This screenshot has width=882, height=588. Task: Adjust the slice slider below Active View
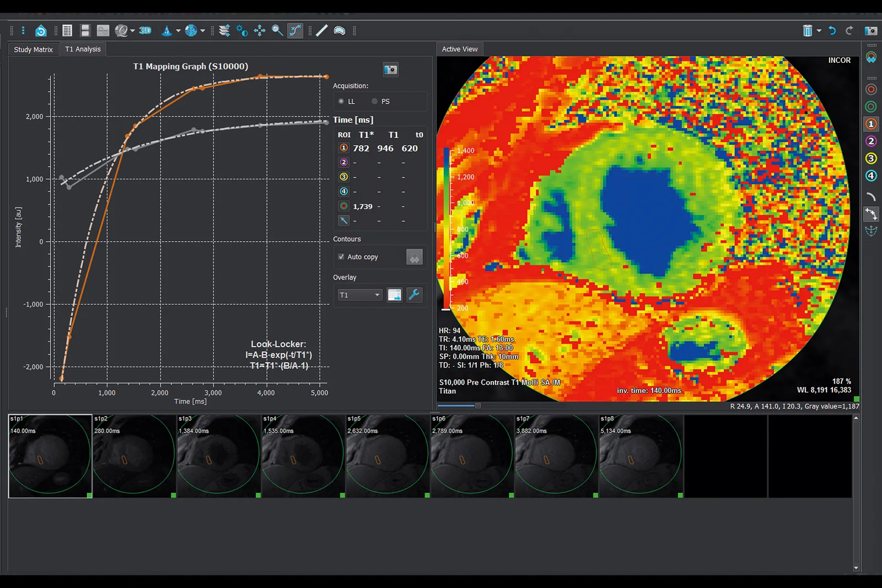[x=478, y=406]
